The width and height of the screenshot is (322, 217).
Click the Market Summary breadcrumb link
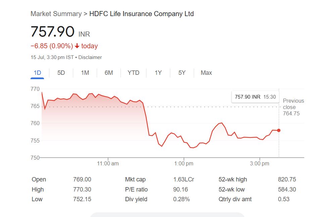[56, 14]
